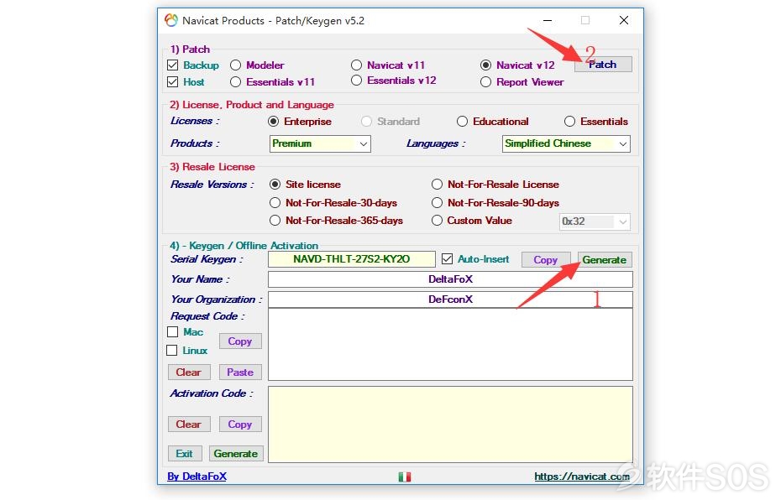The image size is (781, 500).
Task: Toggle the Host checkbox
Action: pyautogui.click(x=173, y=82)
